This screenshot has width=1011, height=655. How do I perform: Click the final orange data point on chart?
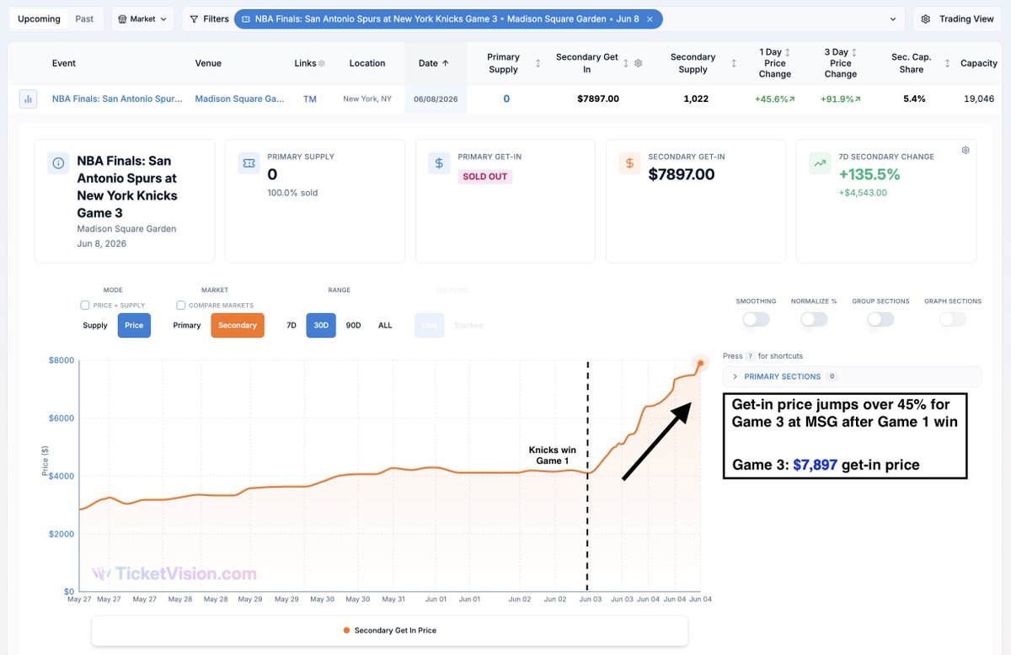coord(700,363)
